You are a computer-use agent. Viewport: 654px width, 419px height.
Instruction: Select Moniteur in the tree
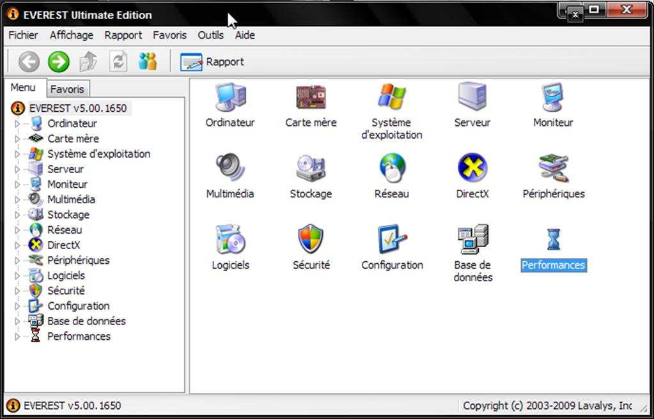pos(68,185)
